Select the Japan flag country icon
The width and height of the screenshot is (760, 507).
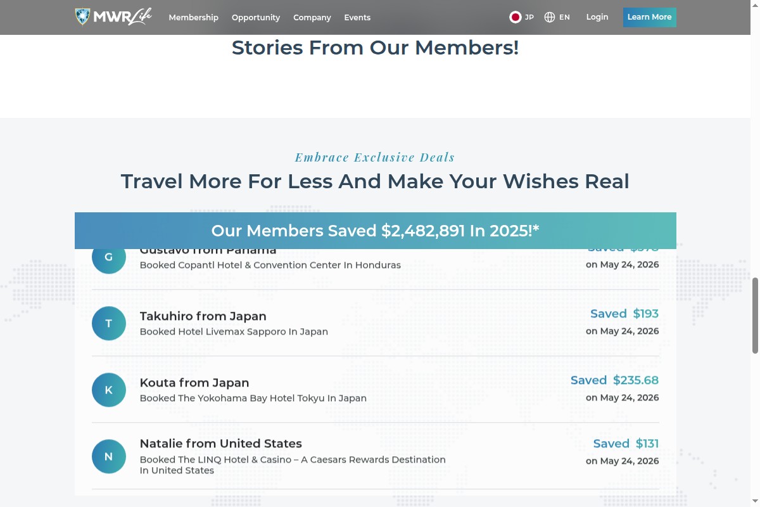tap(516, 17)
